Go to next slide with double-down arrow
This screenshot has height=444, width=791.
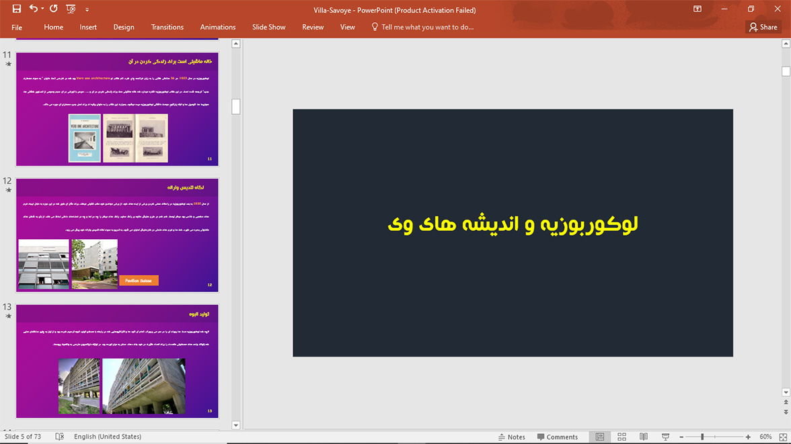(x=786, y=412)
